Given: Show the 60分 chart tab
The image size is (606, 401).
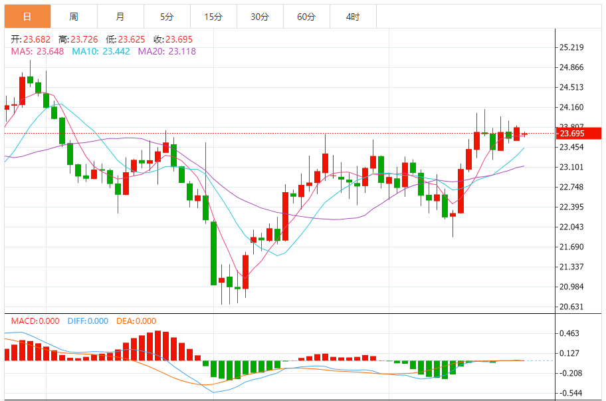Looking at the screenshot, I should [x=306, y=17].
